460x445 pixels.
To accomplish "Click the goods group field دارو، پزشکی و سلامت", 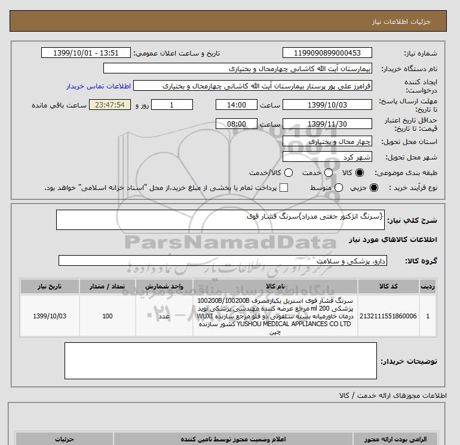I will (223, 261).
